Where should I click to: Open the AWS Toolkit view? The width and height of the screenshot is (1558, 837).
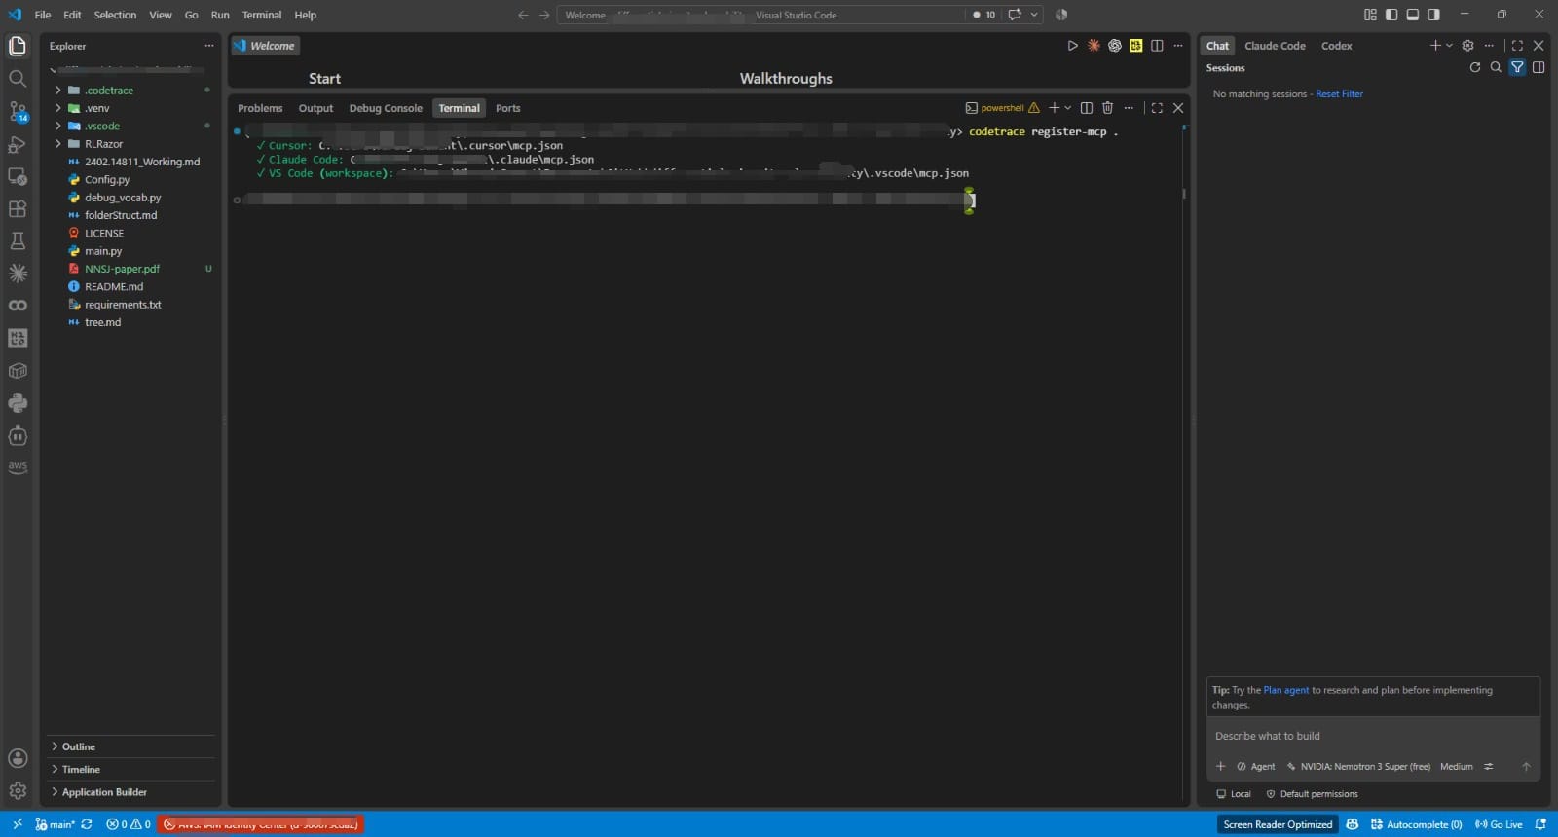point(18,467)
